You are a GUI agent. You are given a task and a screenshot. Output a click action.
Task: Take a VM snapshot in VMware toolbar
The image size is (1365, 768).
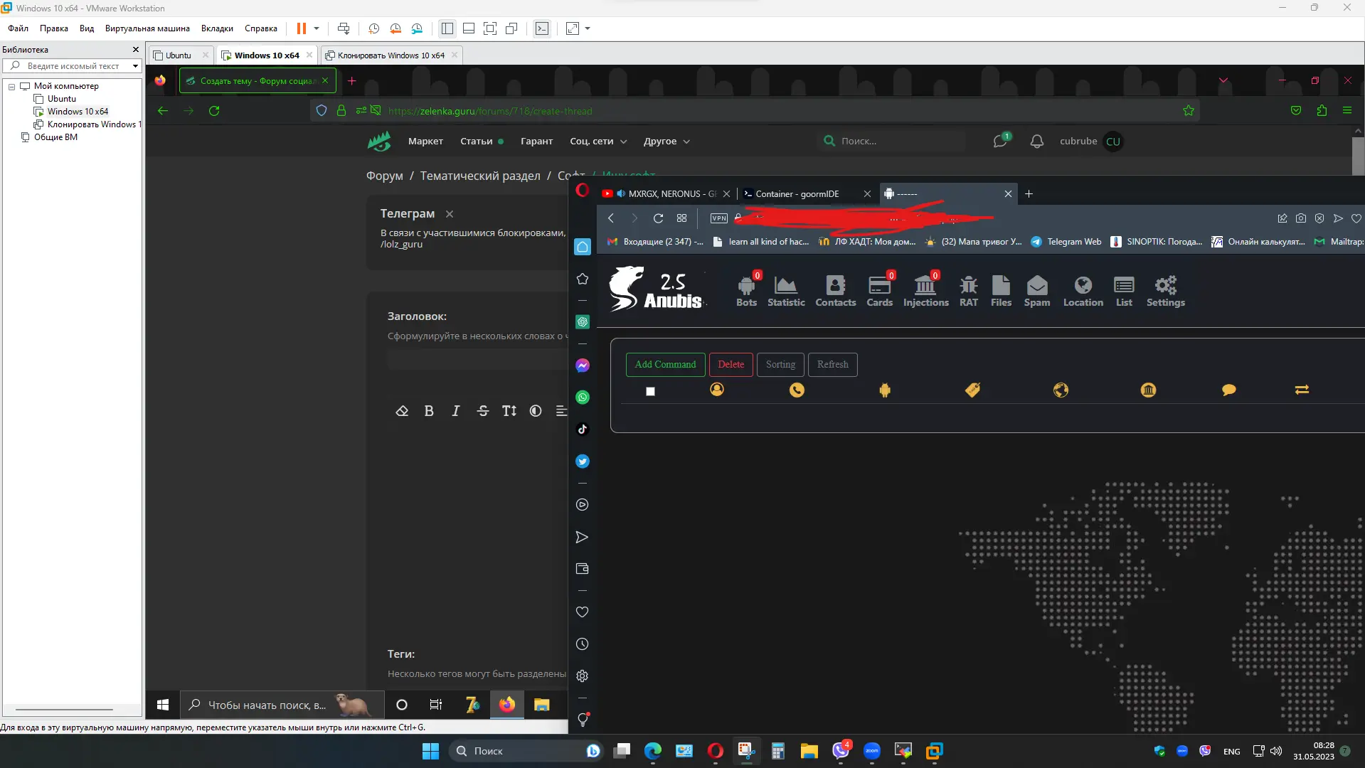tap(373, 28)
